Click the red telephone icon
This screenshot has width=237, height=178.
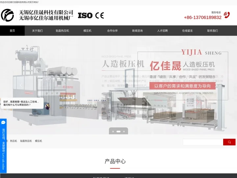coord(227,15)
